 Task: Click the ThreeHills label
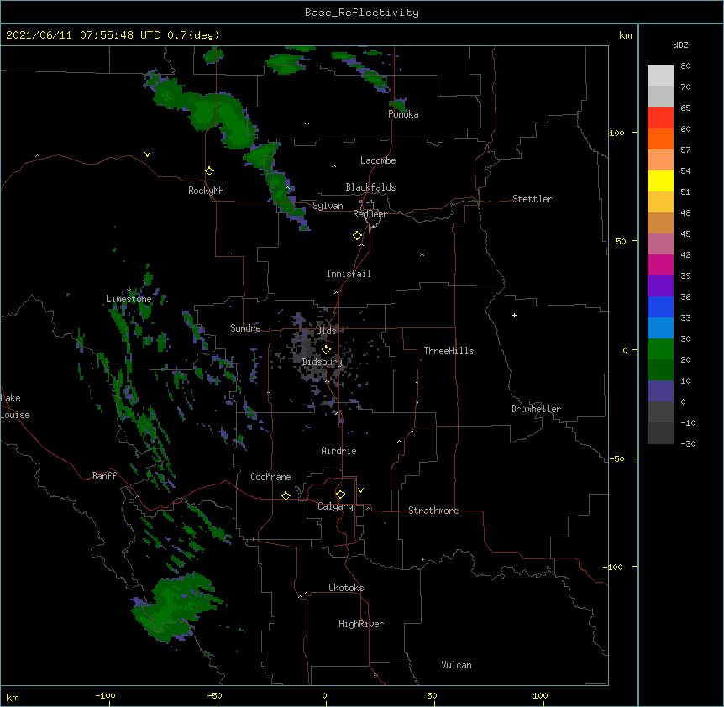click(x=449, y=351)
